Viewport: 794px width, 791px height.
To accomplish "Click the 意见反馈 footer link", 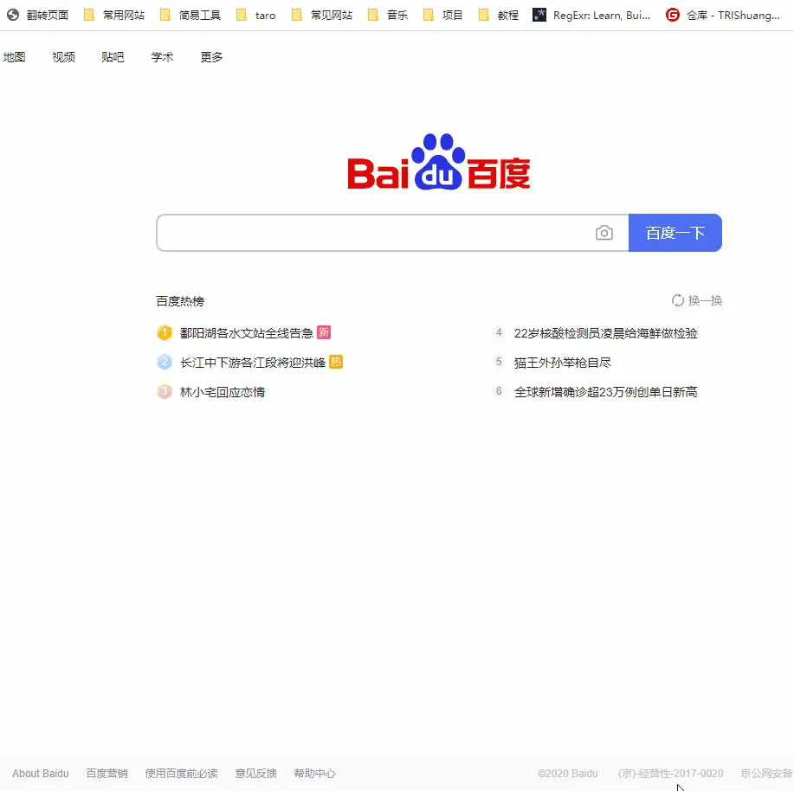I will click(x=255, y=774).
